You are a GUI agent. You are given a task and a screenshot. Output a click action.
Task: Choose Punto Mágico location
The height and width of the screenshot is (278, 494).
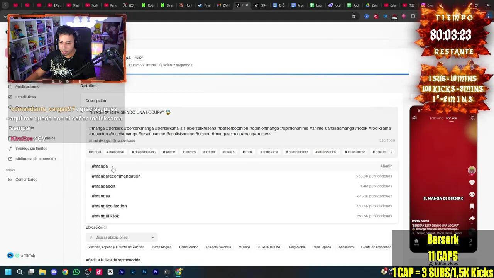click(x=162, y=247)
